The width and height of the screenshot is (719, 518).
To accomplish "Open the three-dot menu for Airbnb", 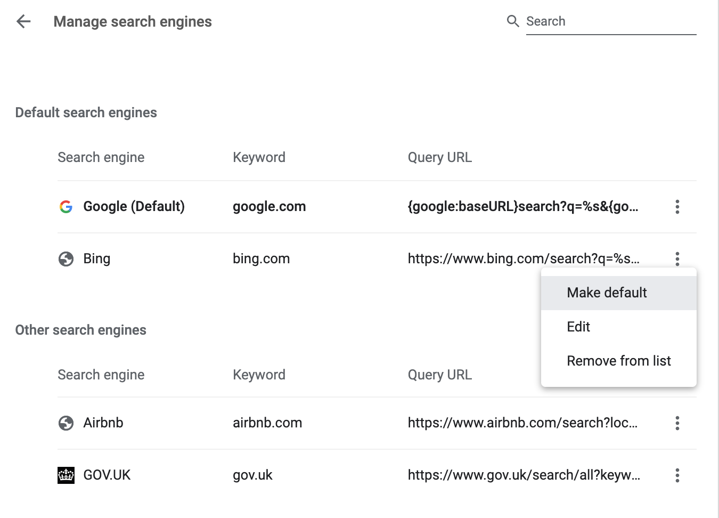I will tap(677, 423).
